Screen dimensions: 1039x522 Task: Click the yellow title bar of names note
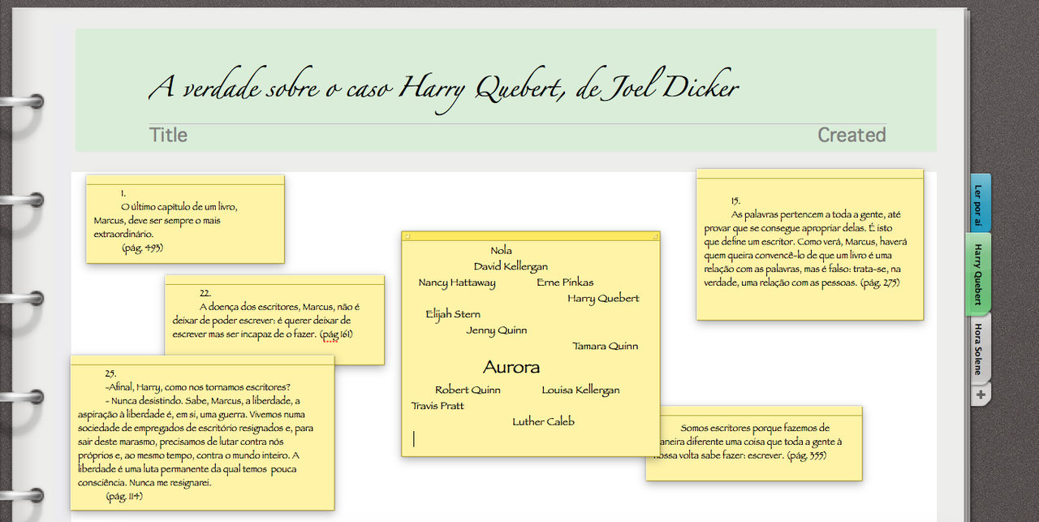(530, 236)
